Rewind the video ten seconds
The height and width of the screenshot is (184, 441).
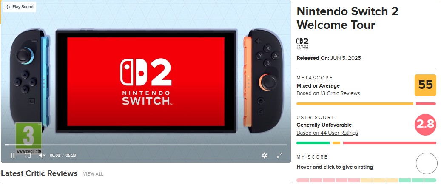click(x=27, y=156)
